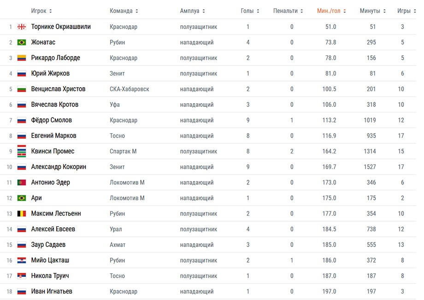The height and width of the screenshot is (300, 424).
Task: Sort table by Голы column
Action: point(250,11)
